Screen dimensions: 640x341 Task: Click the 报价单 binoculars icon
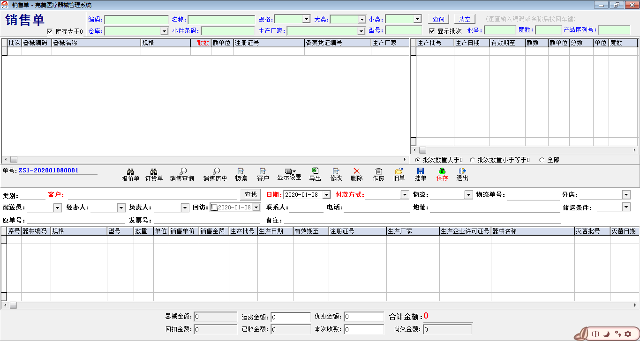click(130, 172)
